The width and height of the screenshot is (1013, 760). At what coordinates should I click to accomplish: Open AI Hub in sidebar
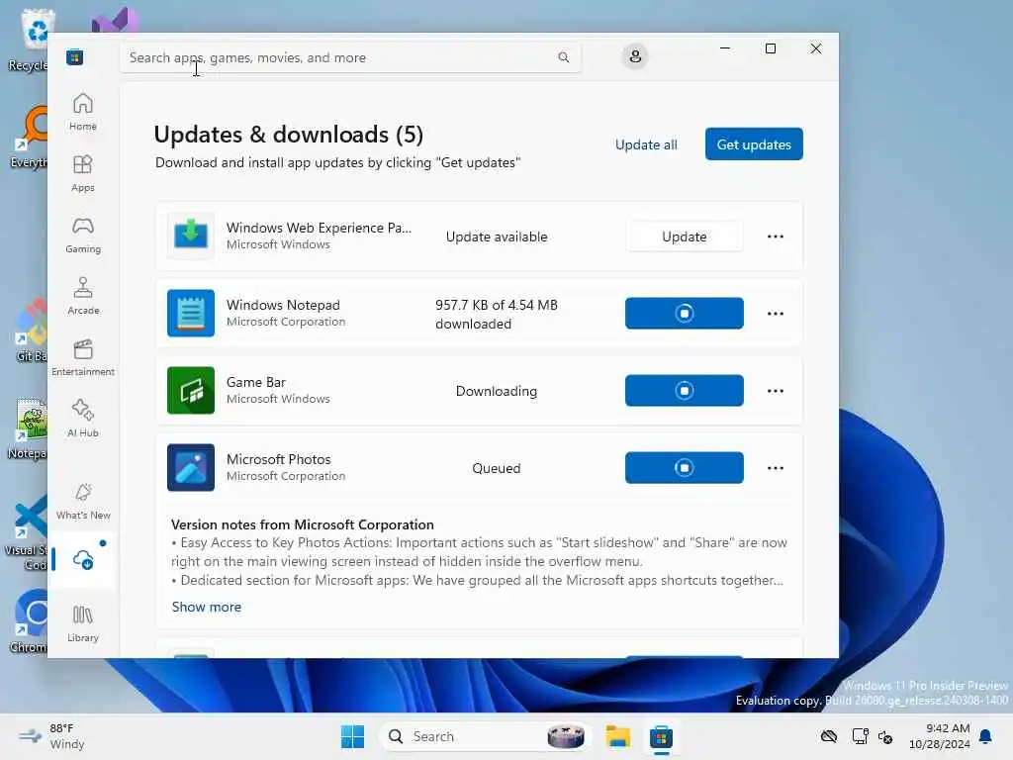tap(83, 419)
